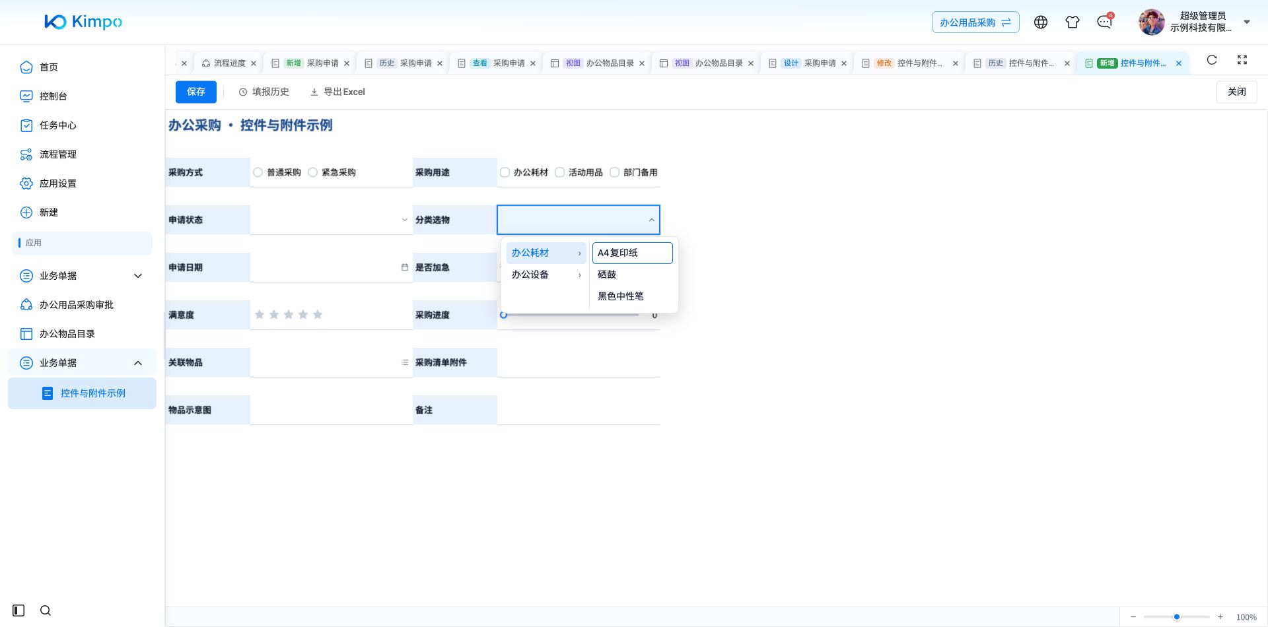Viewport: 1268px width, 627px height.
Task: Switch to 设计 采购申请 tab
Action: pos(807,63)
